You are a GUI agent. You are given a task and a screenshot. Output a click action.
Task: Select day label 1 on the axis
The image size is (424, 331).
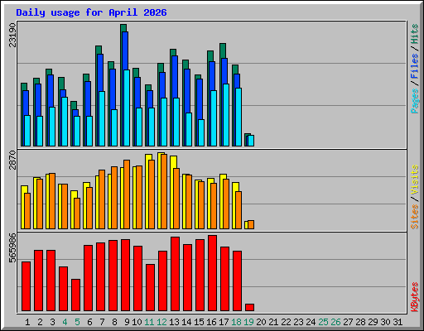pos(27,322)
